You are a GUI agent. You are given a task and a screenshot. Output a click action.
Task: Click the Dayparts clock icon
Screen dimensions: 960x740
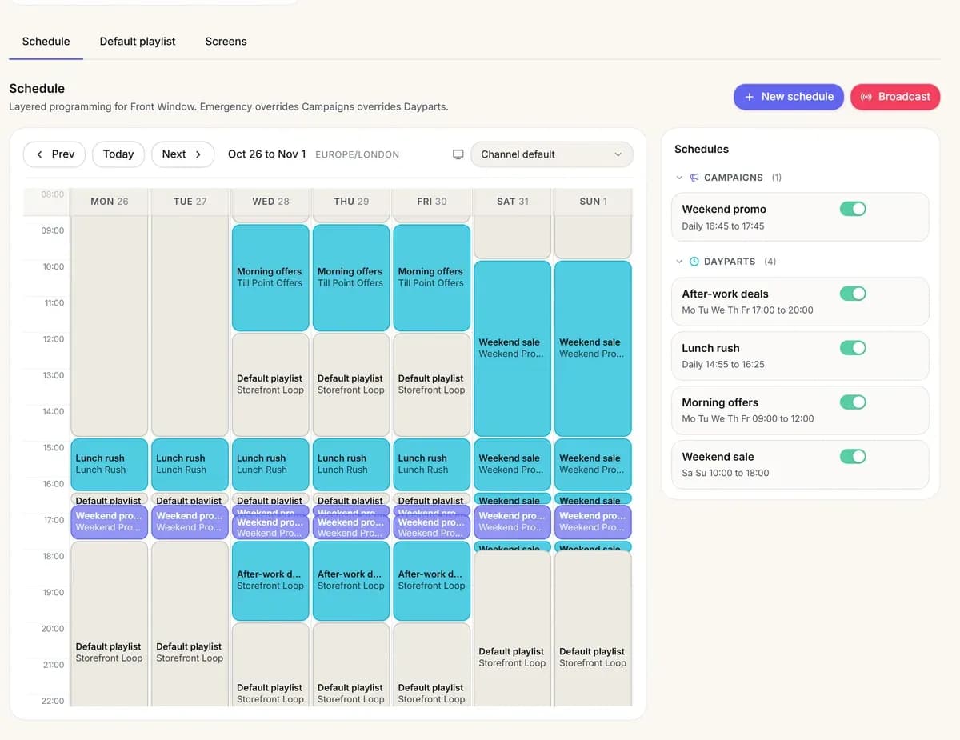[x=694, y=262]
